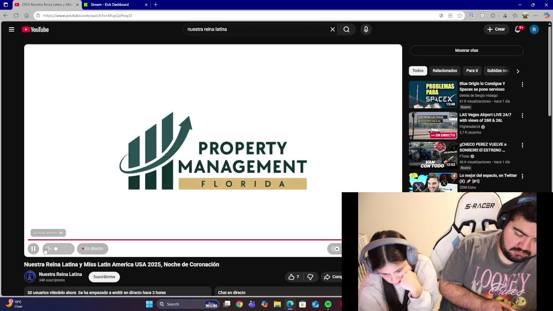Open the Windows Start menu
Screen dimensions: 553x311
click(149, 304)
